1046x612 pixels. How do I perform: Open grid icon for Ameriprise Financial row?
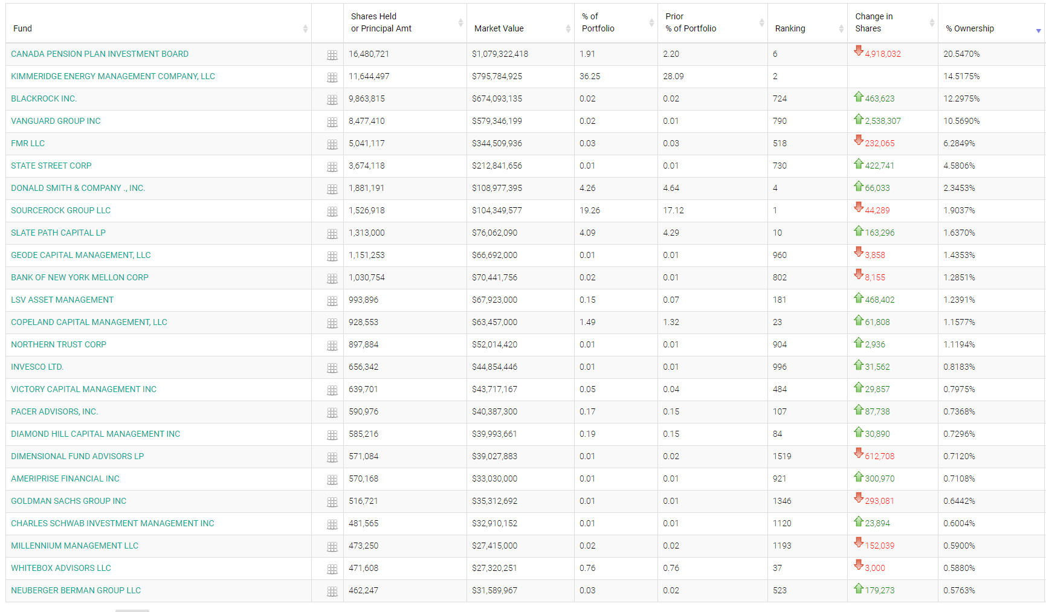pyautogui.click(x=332, y=480)
